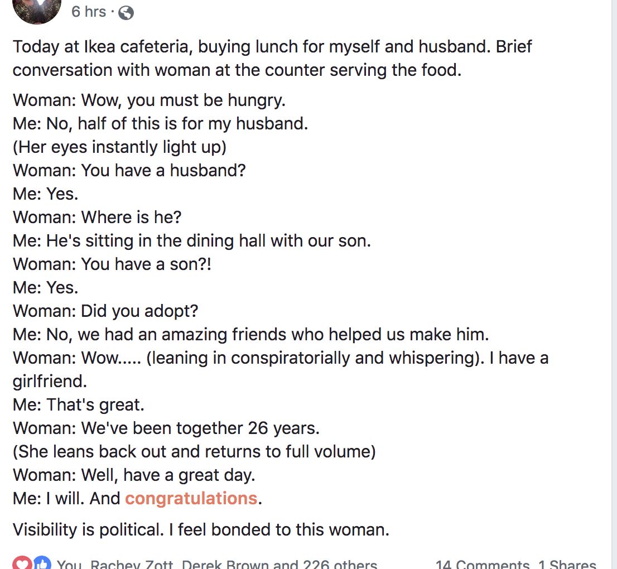Click the public globe privacy icon

tap(126, 12)
